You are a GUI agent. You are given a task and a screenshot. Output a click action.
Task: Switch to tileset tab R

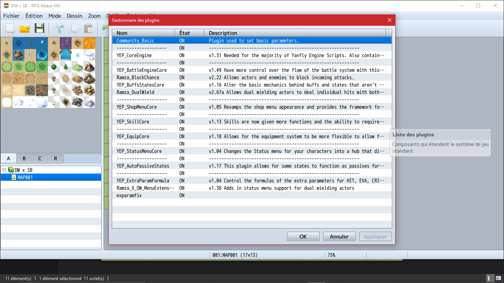55,158
